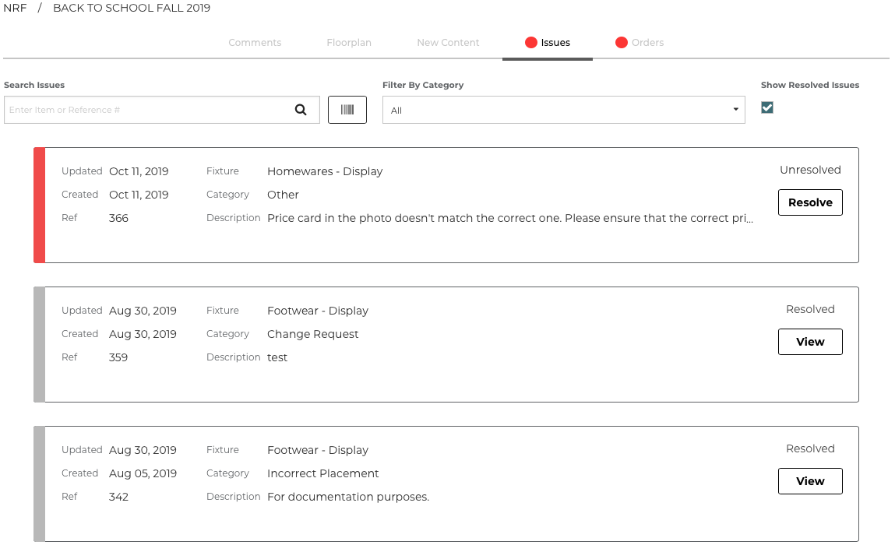The height and width of the screenshot is (552, 895).
Task: Click the Resolved status of issue 342
Action: [x=810, y=448]
